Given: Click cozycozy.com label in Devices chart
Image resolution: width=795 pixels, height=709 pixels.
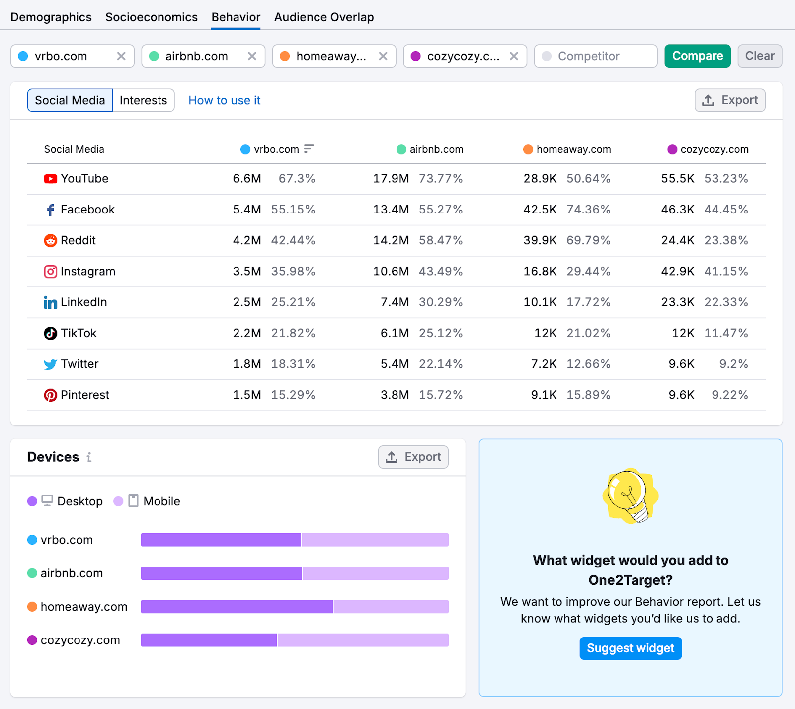Looking at the screenshot, I should click(80, 640).
